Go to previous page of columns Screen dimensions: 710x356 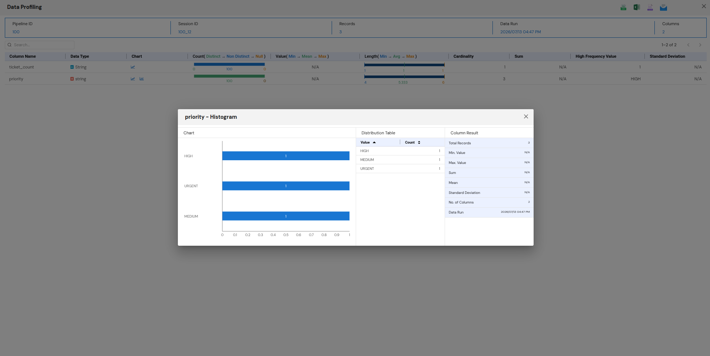[x=688, y=45]
